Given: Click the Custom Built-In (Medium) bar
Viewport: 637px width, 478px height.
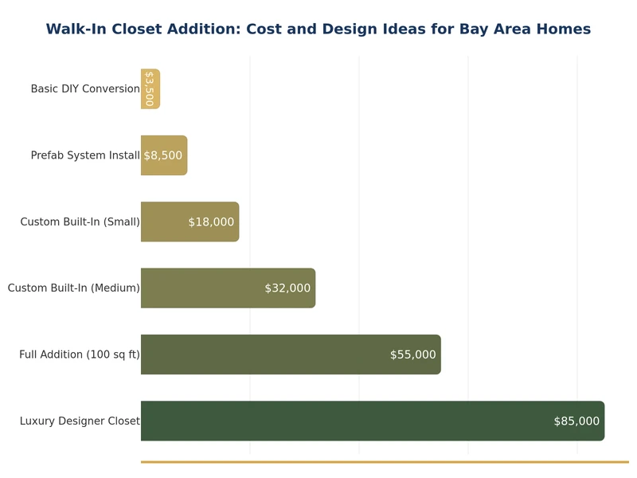Looking at the screenshot, I should pyautogui.click(x=227, y=288).
